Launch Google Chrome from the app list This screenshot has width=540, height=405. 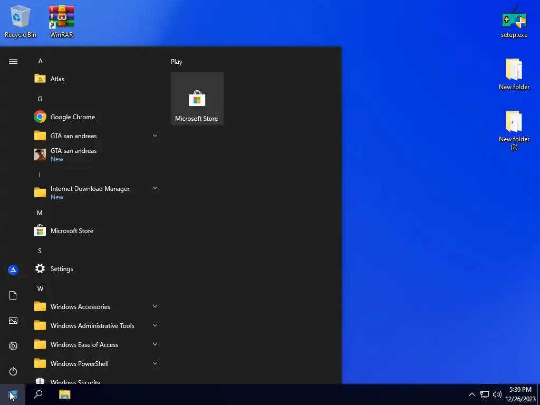click(x=97, y=117)
